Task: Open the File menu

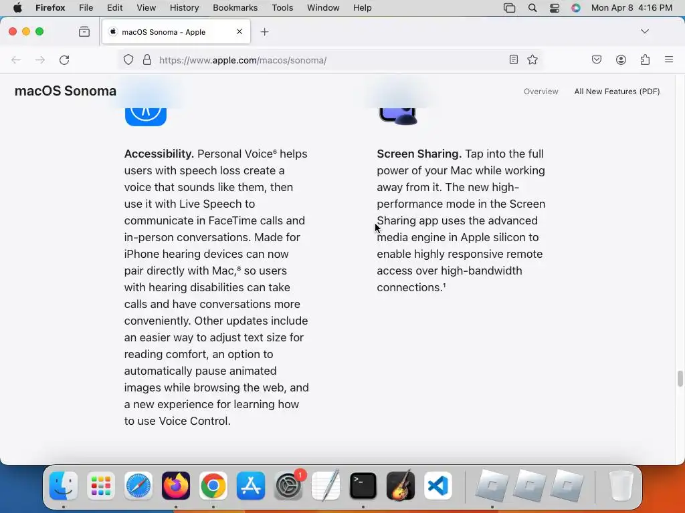Action: coord(86,8)
